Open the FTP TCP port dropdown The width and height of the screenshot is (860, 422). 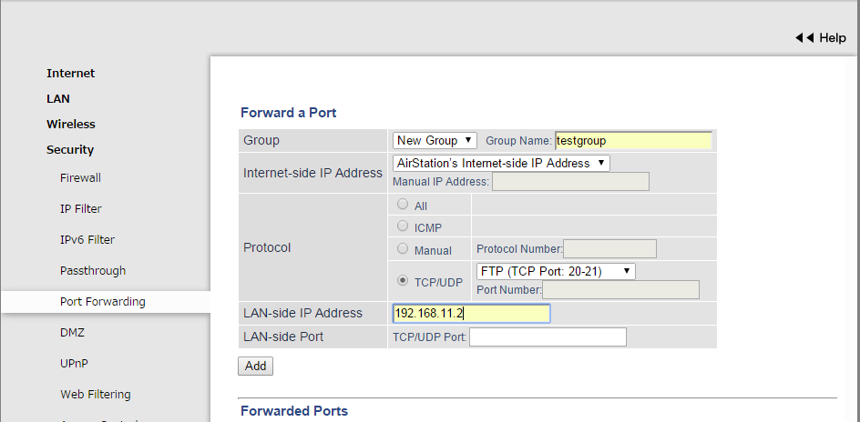click(555, 271)
